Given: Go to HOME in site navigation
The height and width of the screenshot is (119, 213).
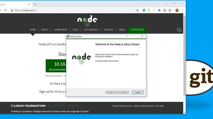Looking at the screenshot, I should (x=33, y=30).
